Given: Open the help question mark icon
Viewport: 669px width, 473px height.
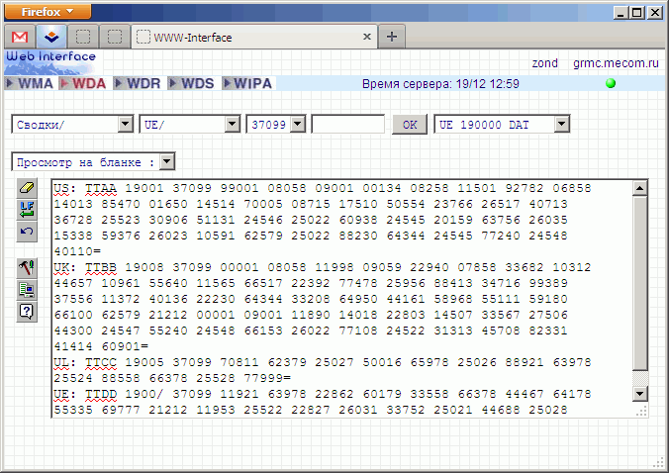Looking at the screenshot, I should point(27,312).
